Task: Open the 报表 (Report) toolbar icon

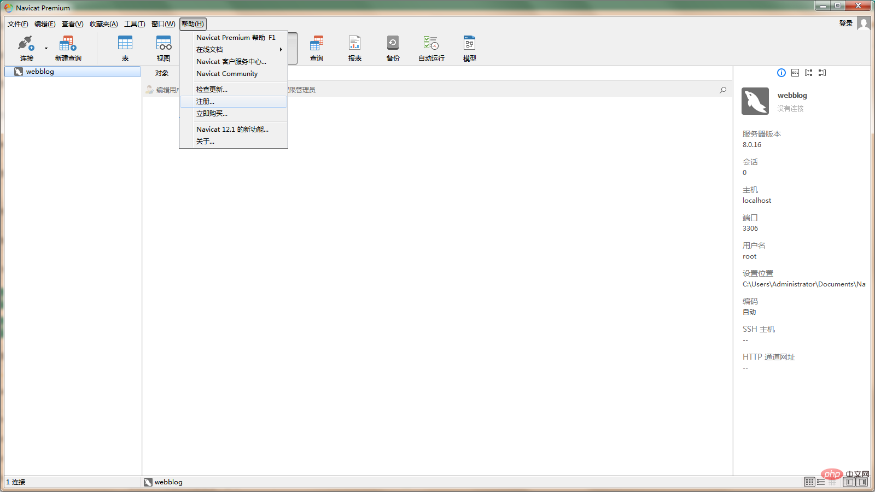Action: coord(355,43)
